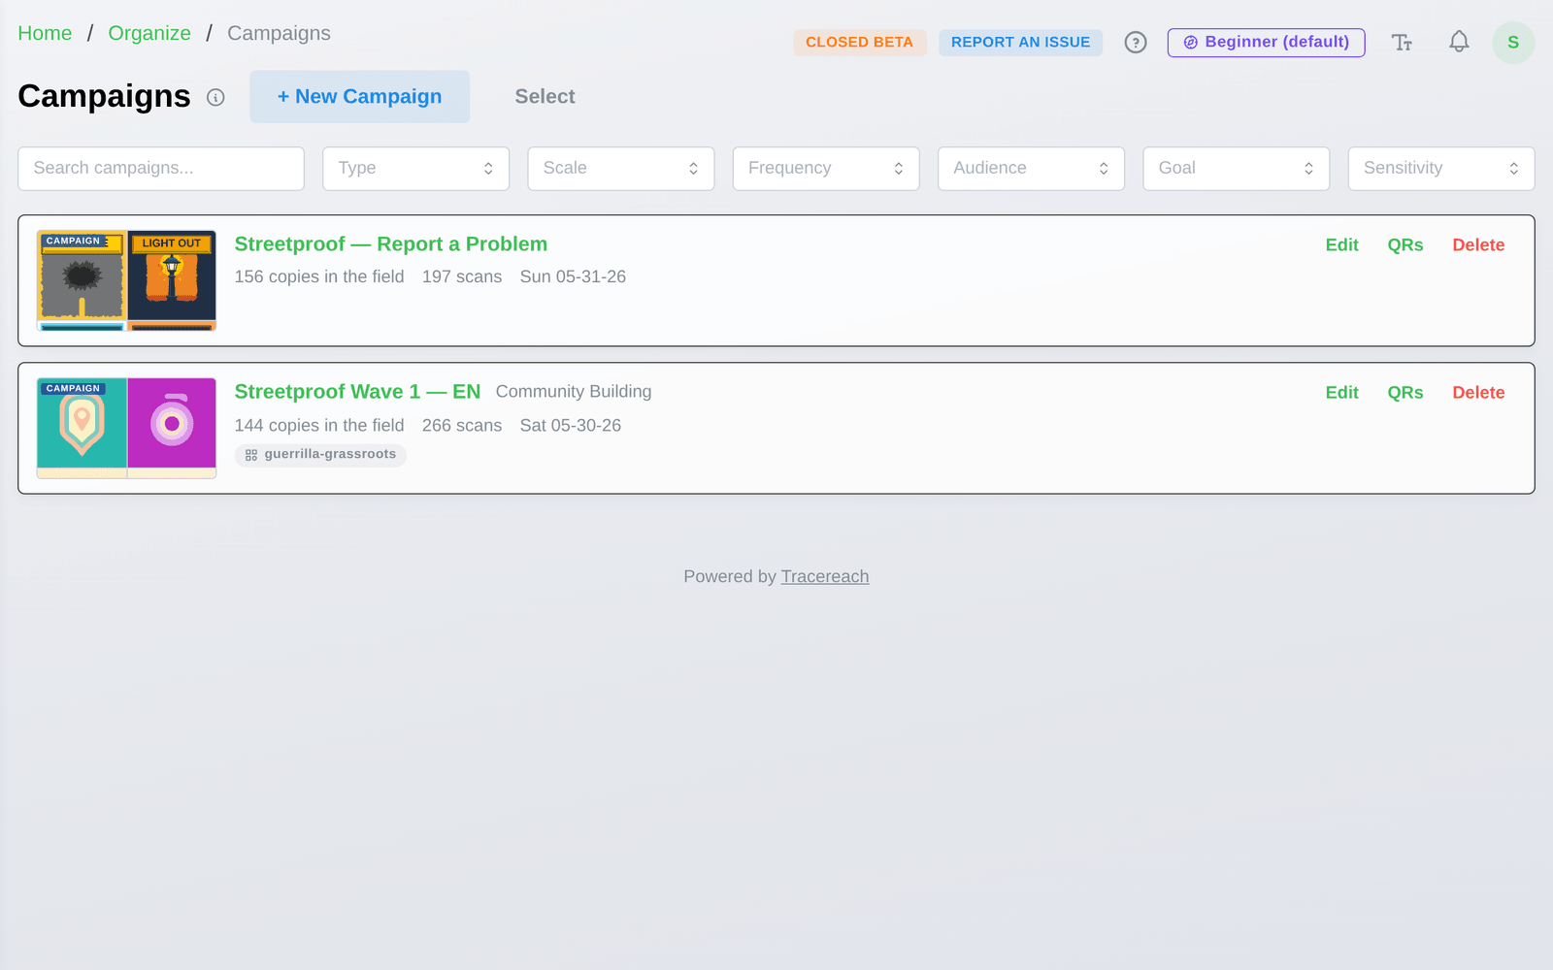Open QRs for Streetproof — Report a Problem
The width and height of the screenshot is (1553, 970).
1404,245
